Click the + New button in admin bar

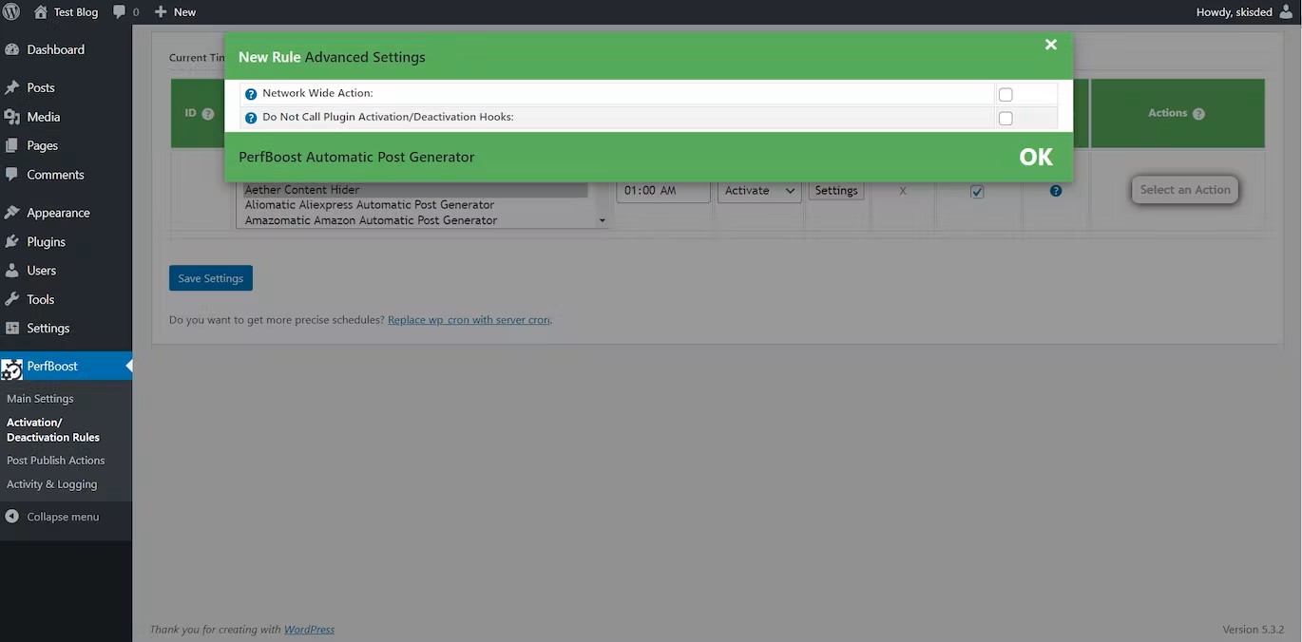pos(175,12)
